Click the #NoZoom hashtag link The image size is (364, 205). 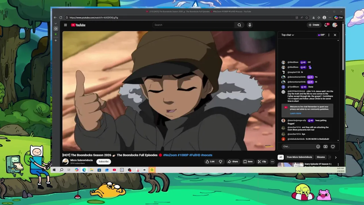pyautogui.click(x=170, y=155)
